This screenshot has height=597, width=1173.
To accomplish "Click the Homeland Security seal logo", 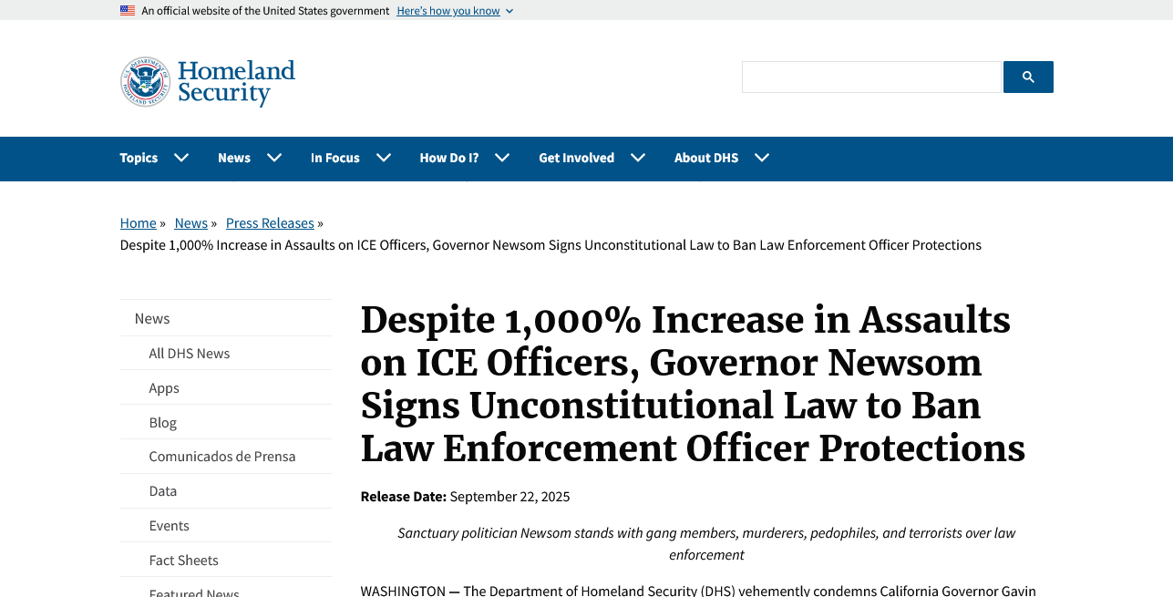I will pos(146,82).
